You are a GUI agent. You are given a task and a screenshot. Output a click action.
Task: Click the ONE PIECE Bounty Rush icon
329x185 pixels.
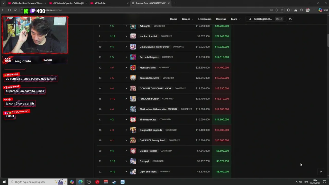(133, 140)
